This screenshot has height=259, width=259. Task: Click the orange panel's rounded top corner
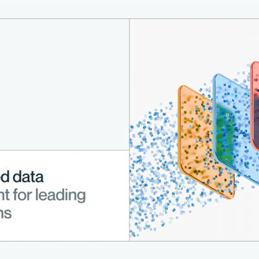coord(182,88)
